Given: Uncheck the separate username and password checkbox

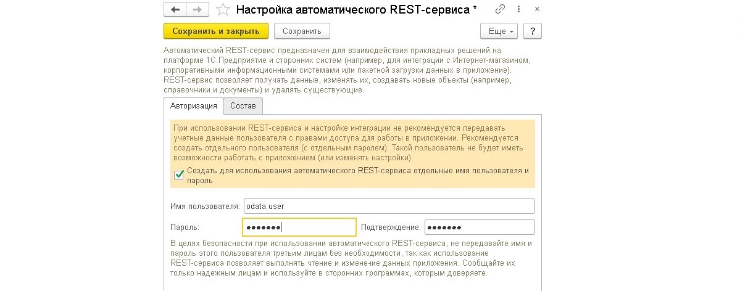Looking at the screenshot, I should click(179, 176).
